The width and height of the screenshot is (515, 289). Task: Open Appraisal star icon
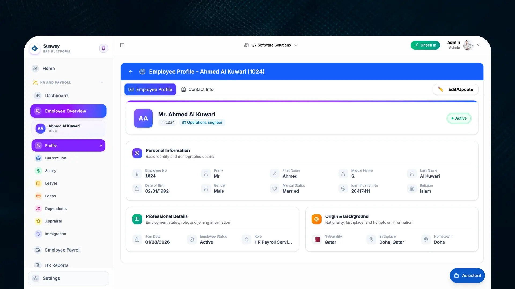(x=38, y=221)
